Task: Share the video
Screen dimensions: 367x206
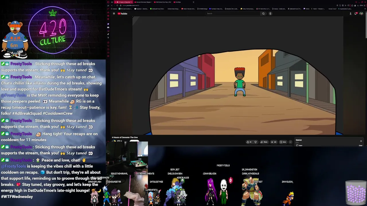Action: pos(264,142)
